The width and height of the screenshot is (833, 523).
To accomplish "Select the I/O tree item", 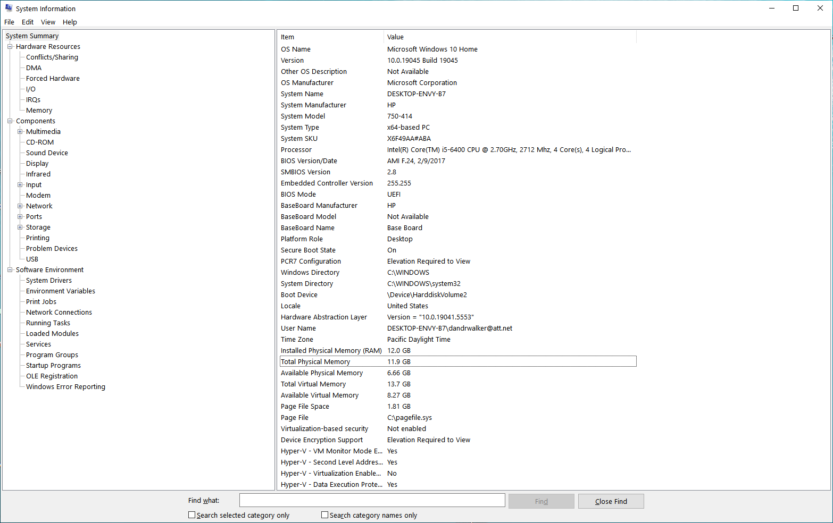I will pos(31,89).
